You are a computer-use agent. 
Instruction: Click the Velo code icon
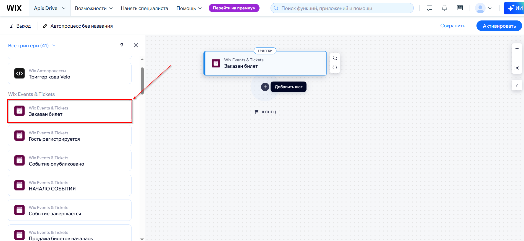coord(19,74)
